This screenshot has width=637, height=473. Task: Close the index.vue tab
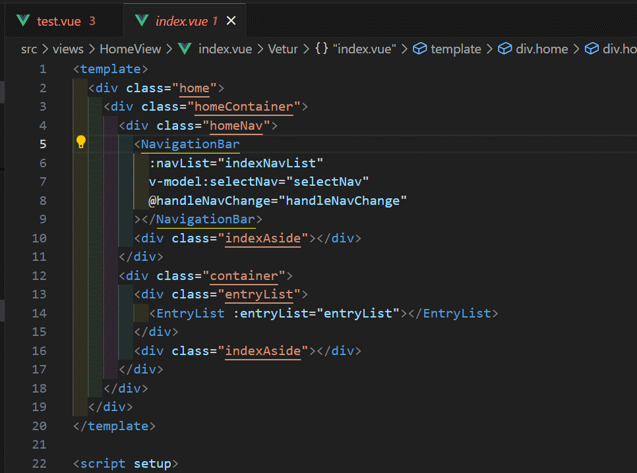tap(231, 20)
